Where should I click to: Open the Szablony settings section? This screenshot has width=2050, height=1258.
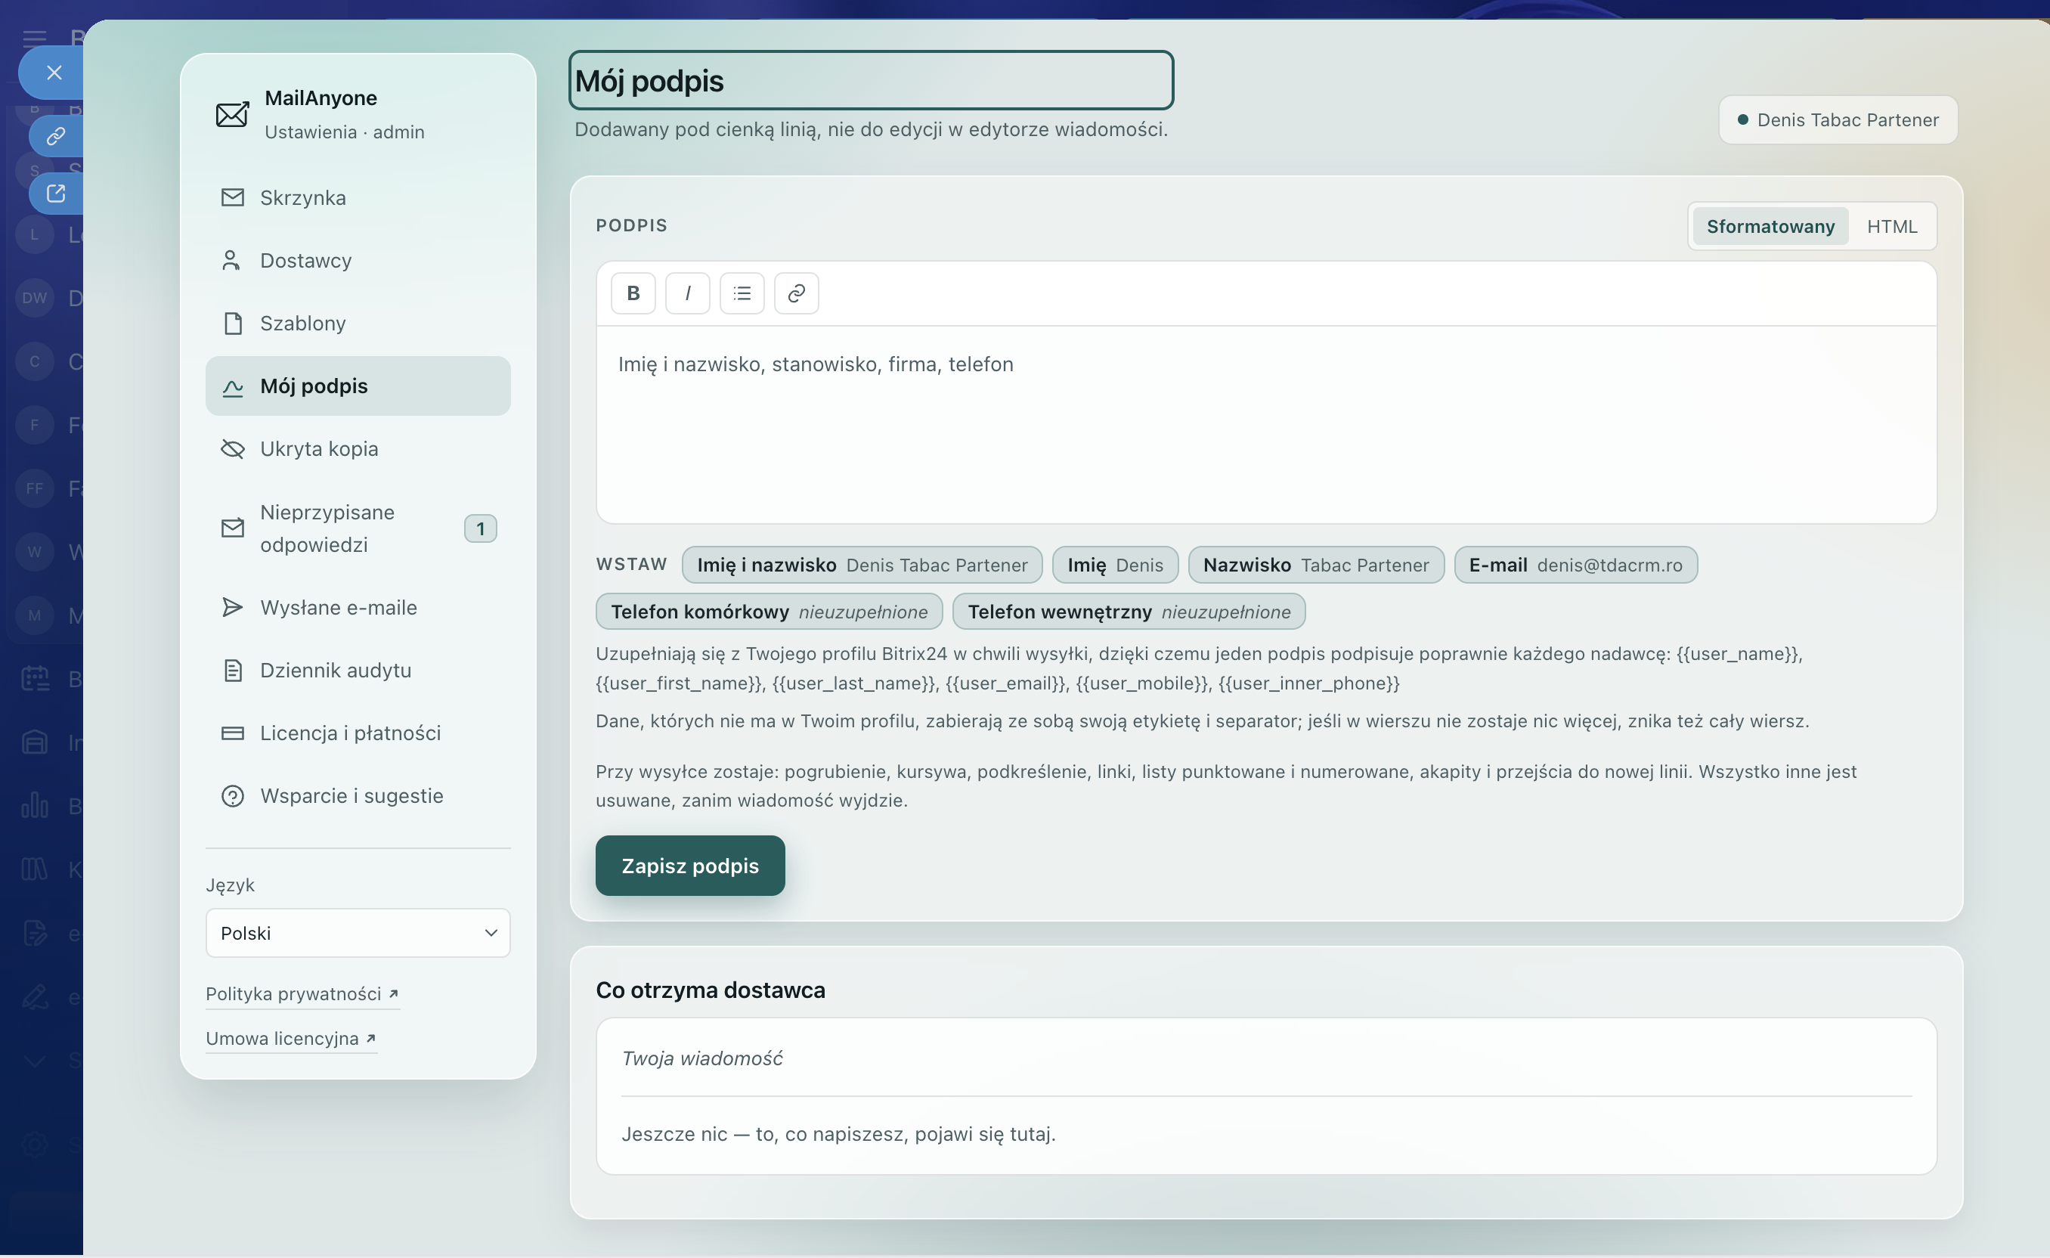pyautogui.click(x=358, y=323)
